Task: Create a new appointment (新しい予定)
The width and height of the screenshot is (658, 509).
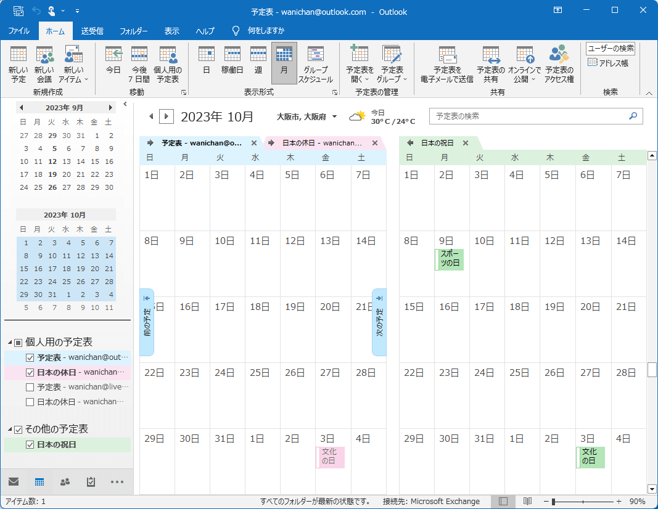Action: coord(18,65)
